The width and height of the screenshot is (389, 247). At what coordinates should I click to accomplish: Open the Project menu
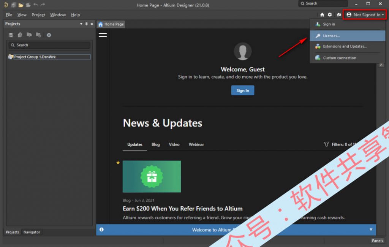pyautogui.click(x=38, y=15)
